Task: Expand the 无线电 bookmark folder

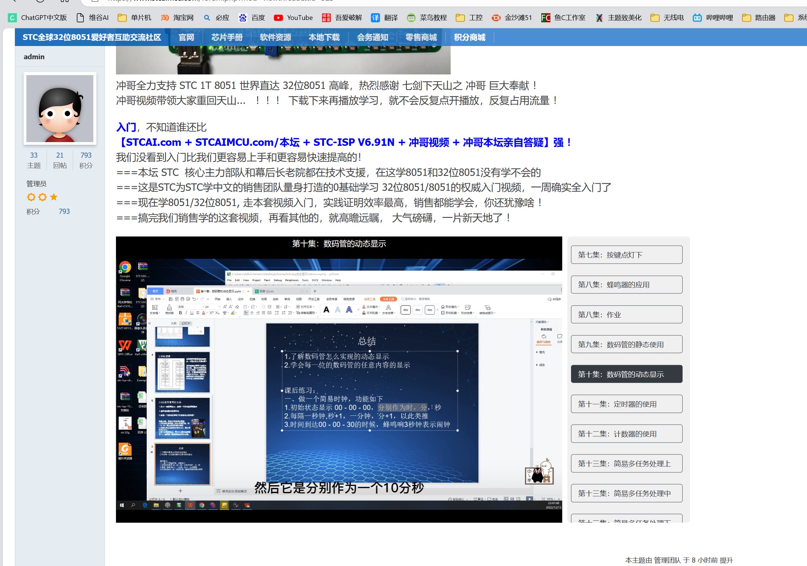Action: click(x=667, y=18)
